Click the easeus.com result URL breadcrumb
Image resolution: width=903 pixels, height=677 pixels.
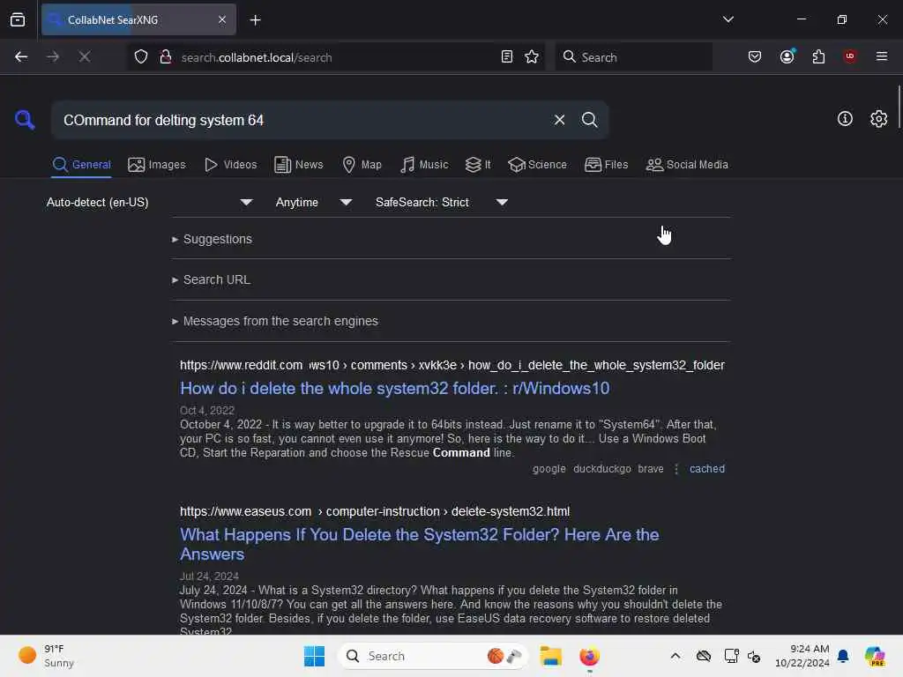(x=375, y=511)
